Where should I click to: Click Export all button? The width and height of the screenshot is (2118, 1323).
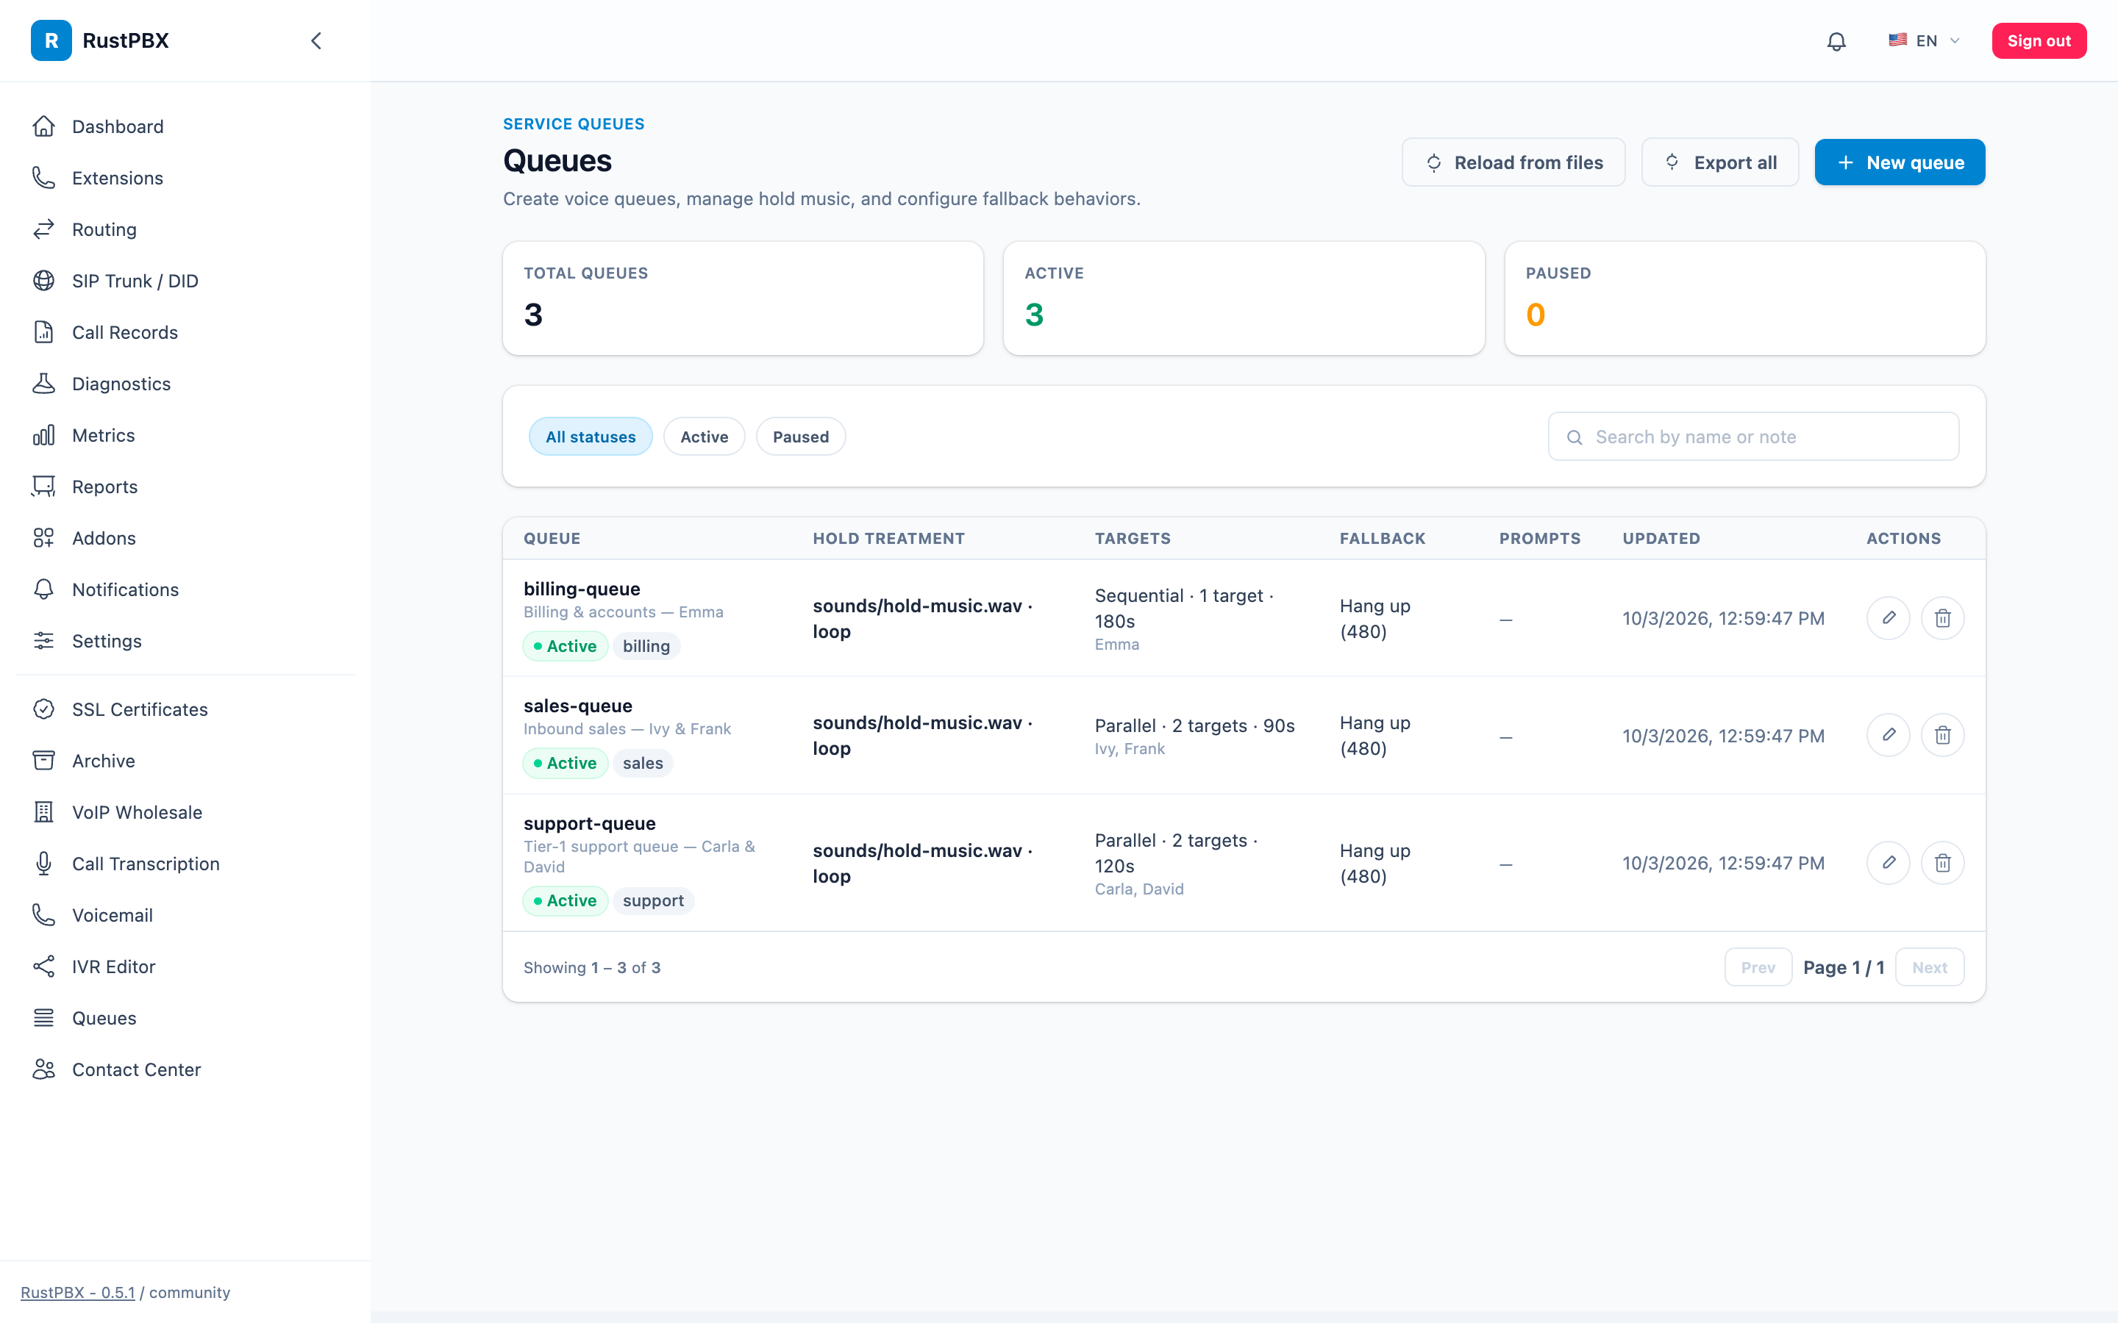(1720, 162)
